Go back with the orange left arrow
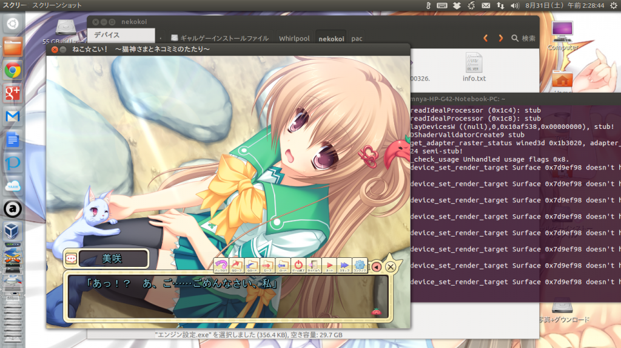 (486, 38)
